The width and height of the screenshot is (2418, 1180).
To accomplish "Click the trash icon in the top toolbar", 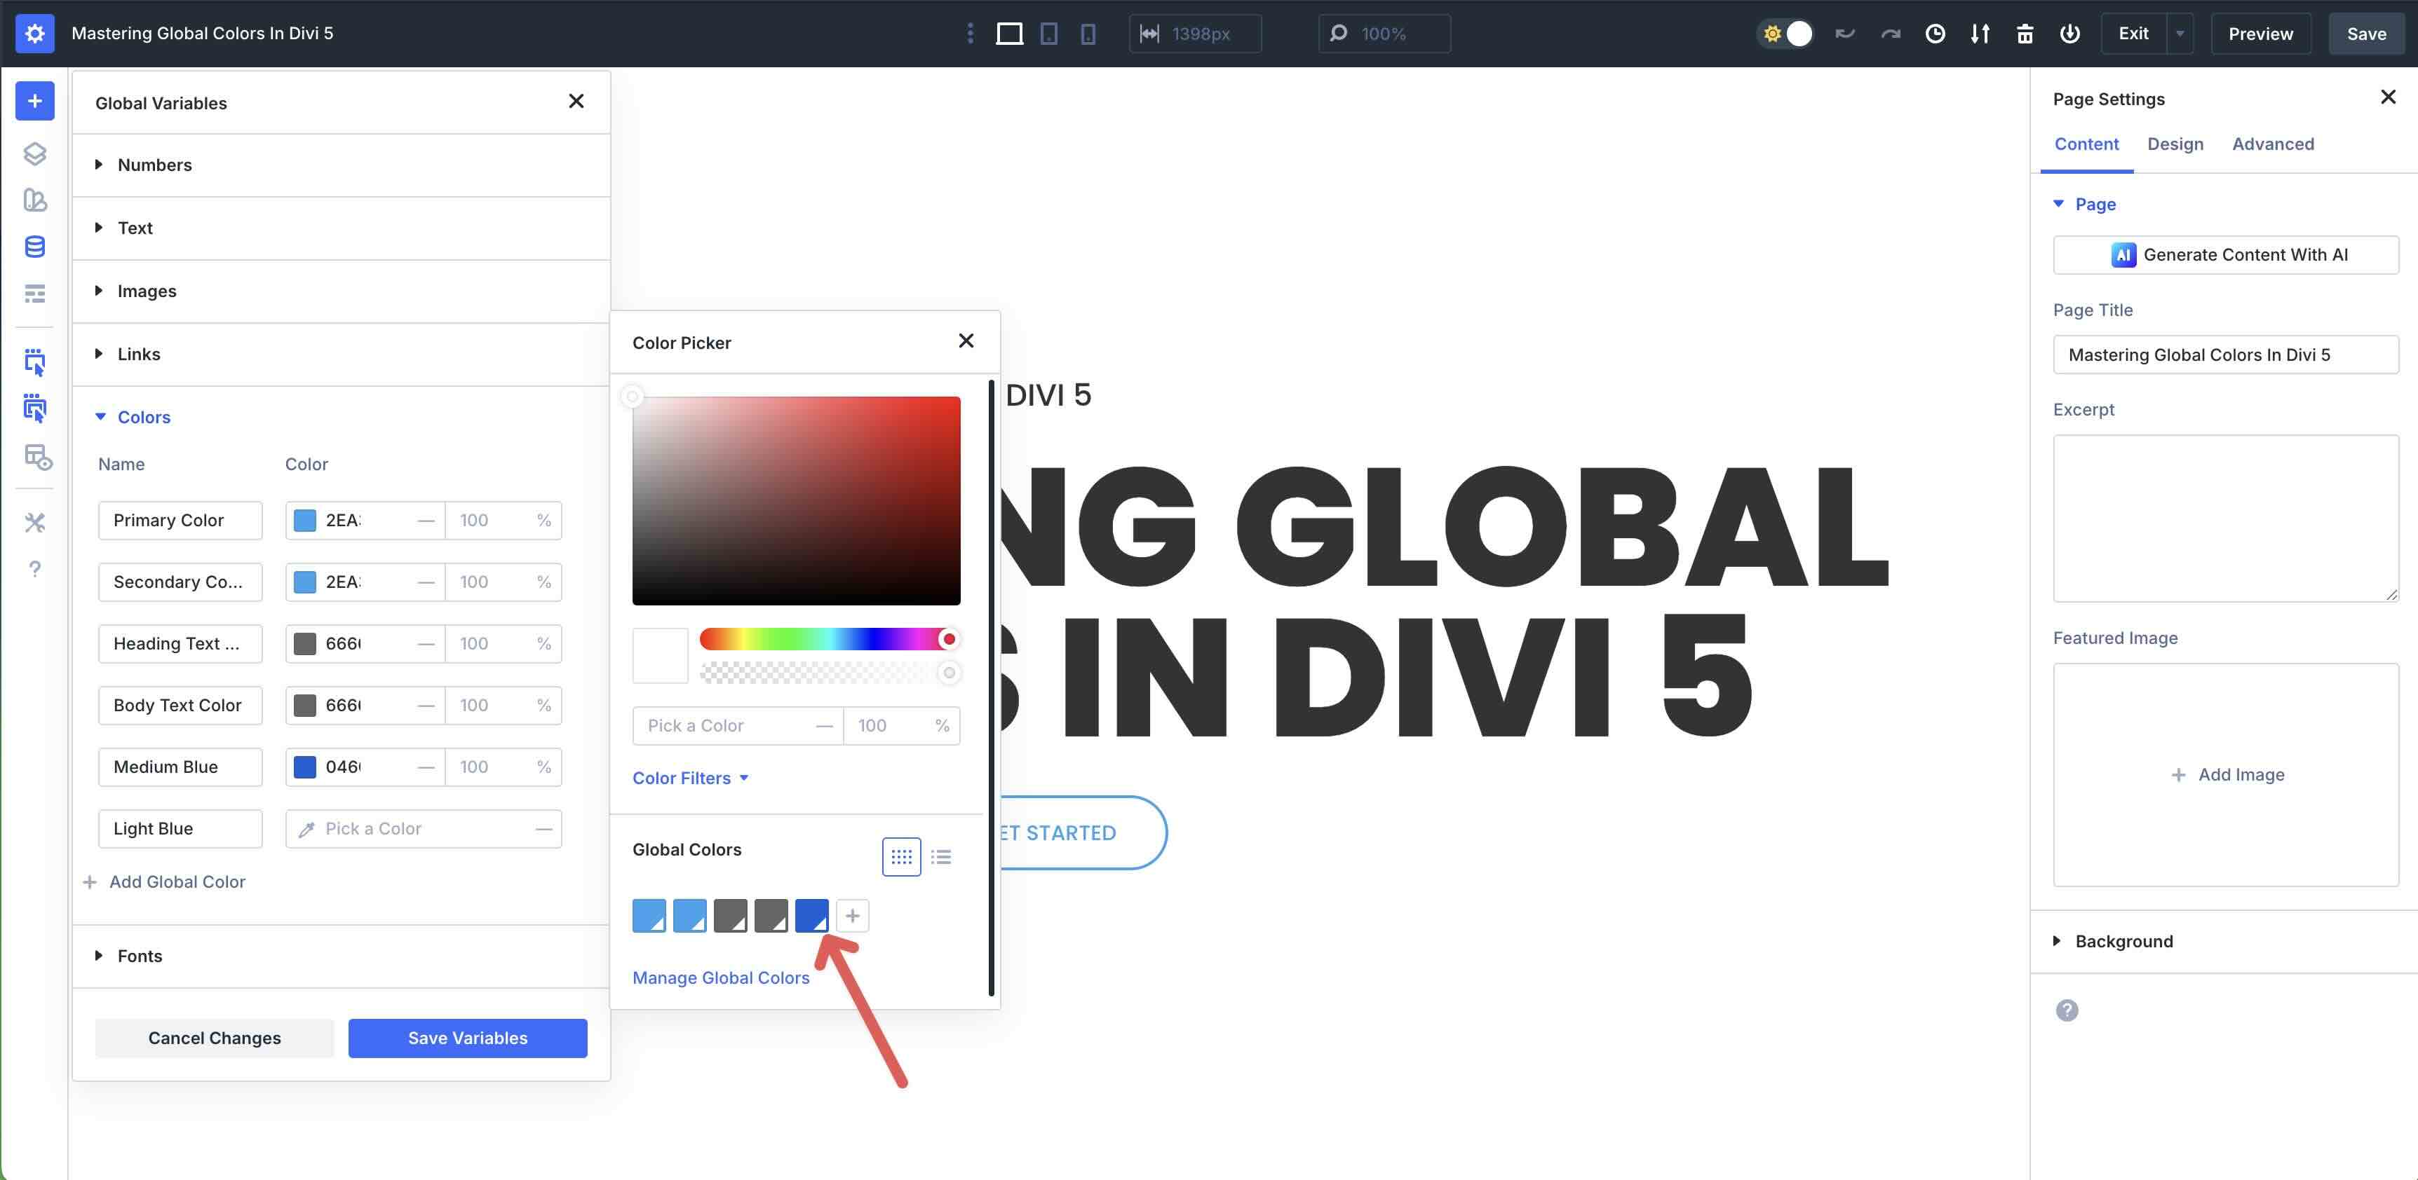I will [2025, 33].
